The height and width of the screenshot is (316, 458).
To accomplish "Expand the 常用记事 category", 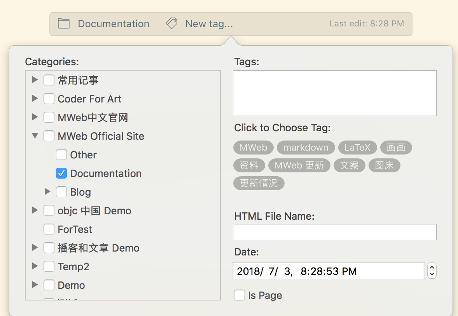I will [35, 79].
